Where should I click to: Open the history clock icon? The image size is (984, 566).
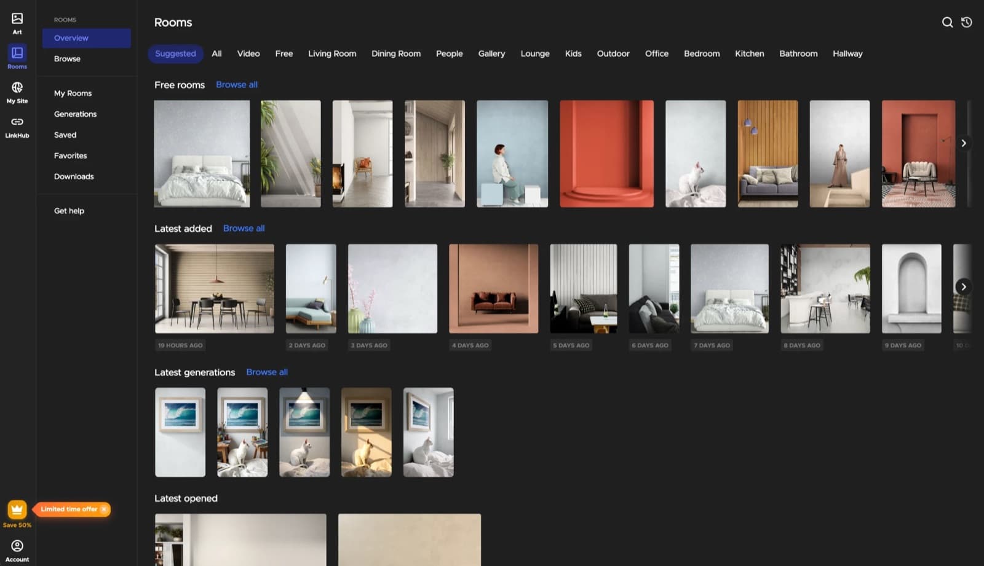point(967,22)
